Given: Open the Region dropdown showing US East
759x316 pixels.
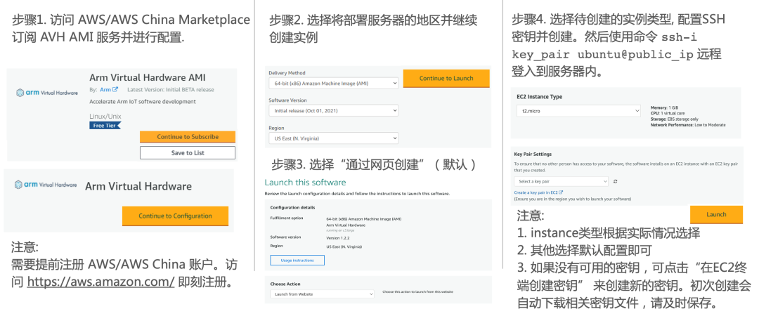Looking at the screenshot, I should tap(334, 138).
